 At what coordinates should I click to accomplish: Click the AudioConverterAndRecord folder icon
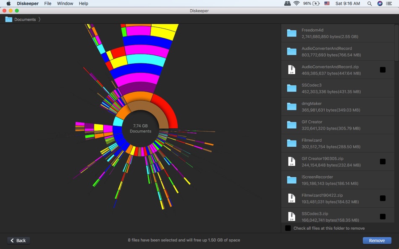point(291,52)
